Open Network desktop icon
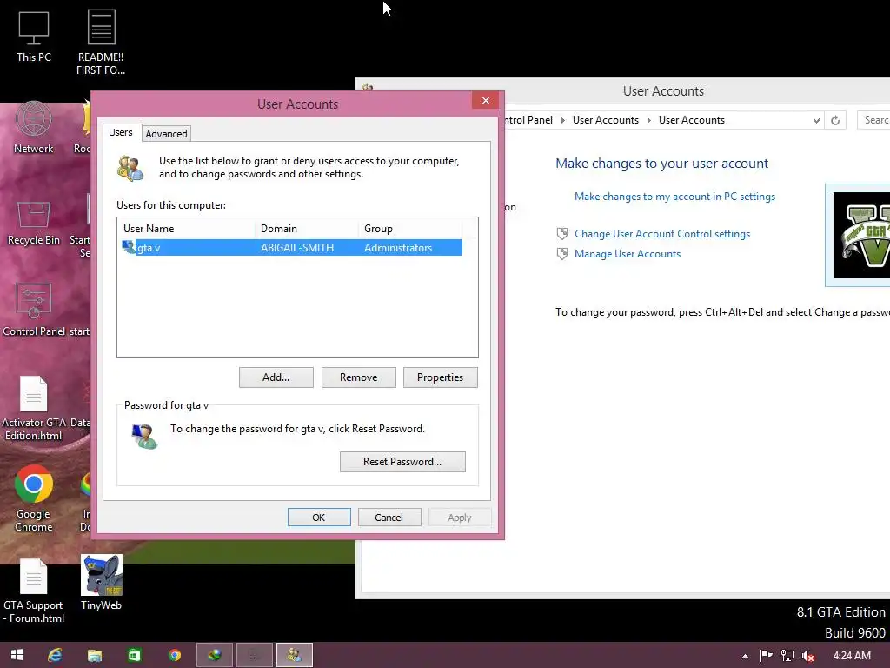 pyautogui.click(x=34, y=128)
